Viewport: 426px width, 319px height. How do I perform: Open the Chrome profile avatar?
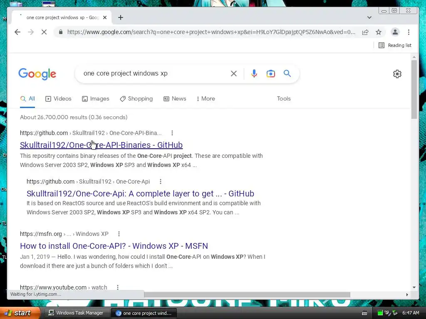[x=395, y=32]
